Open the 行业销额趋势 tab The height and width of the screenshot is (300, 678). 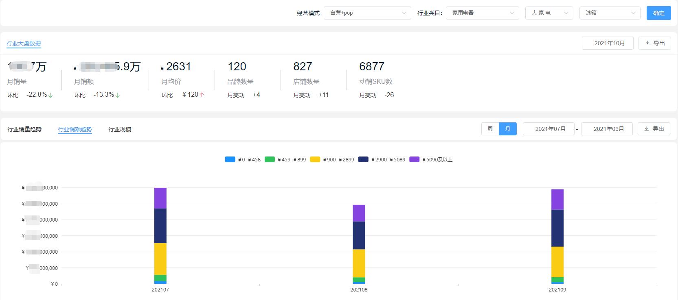(x=75, y=129)
